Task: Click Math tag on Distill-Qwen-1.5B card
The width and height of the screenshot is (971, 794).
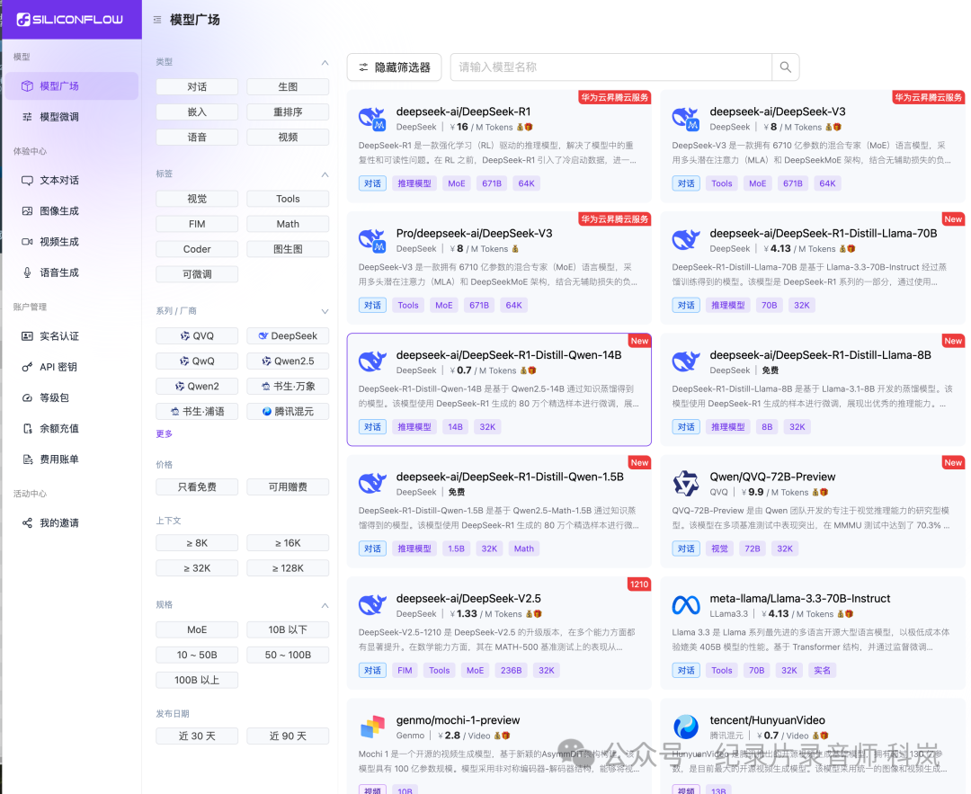Action: point(524,549)
